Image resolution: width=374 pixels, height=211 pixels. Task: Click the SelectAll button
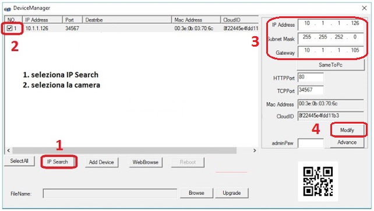(19, 161)
